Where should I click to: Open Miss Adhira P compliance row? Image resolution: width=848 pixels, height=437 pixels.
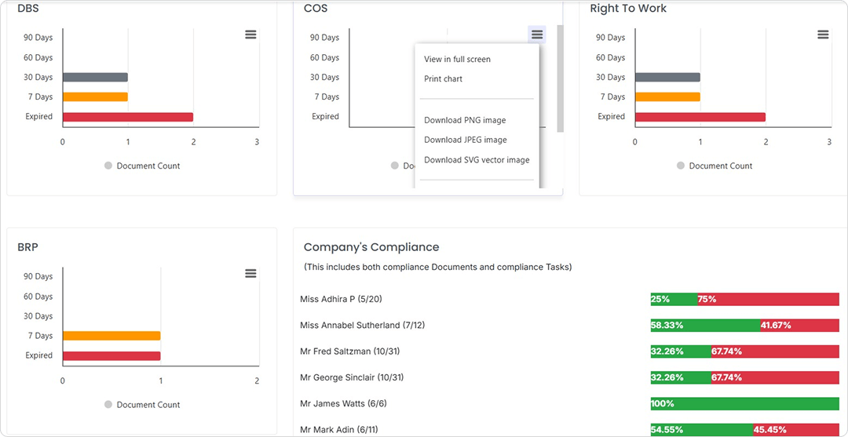tap(341, 299)
